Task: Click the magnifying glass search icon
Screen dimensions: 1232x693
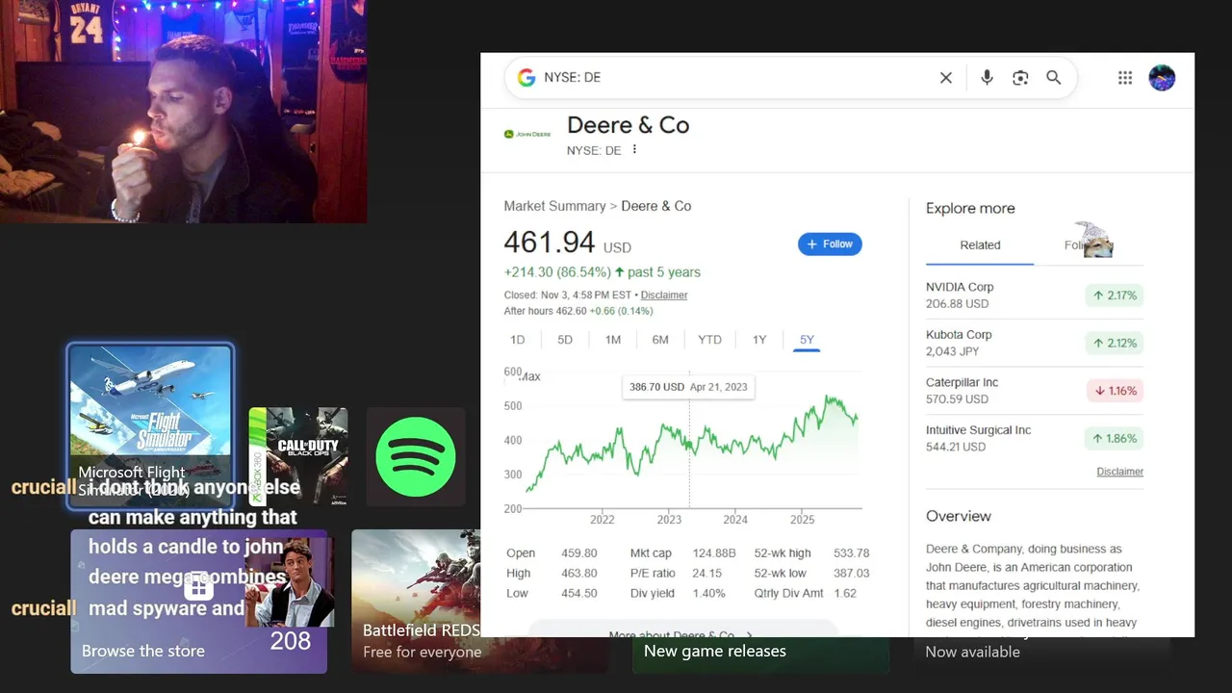Action: point(1054,78)
